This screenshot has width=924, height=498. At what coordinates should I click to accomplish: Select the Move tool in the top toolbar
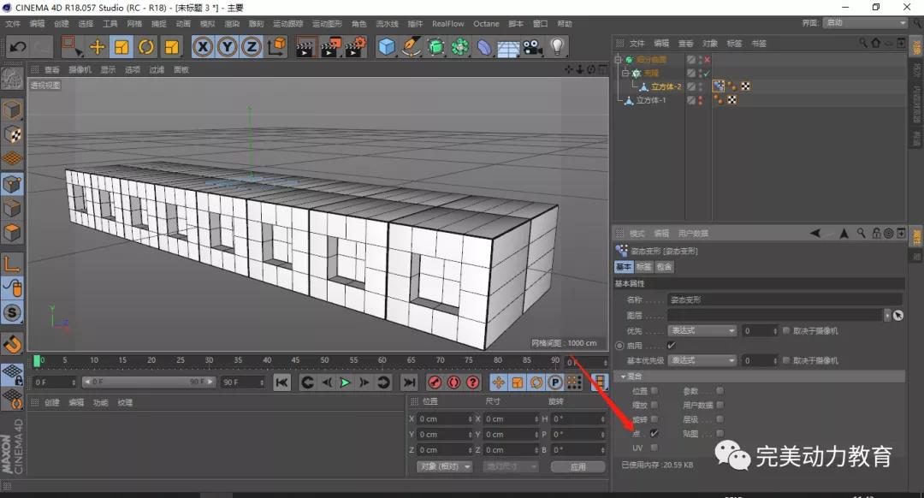tap(97, 47)
